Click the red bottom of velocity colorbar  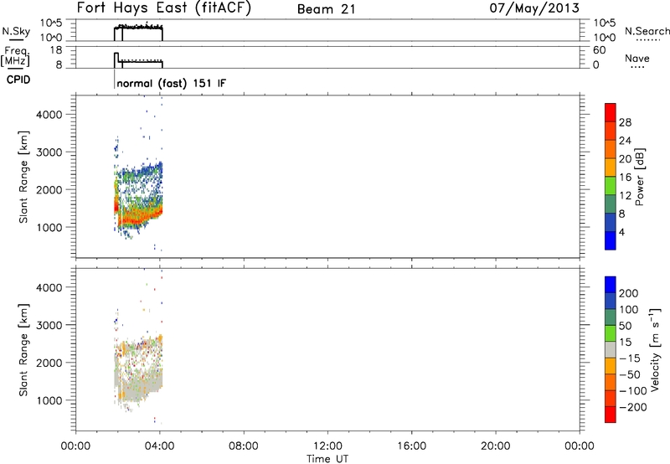tap(611, 415)
